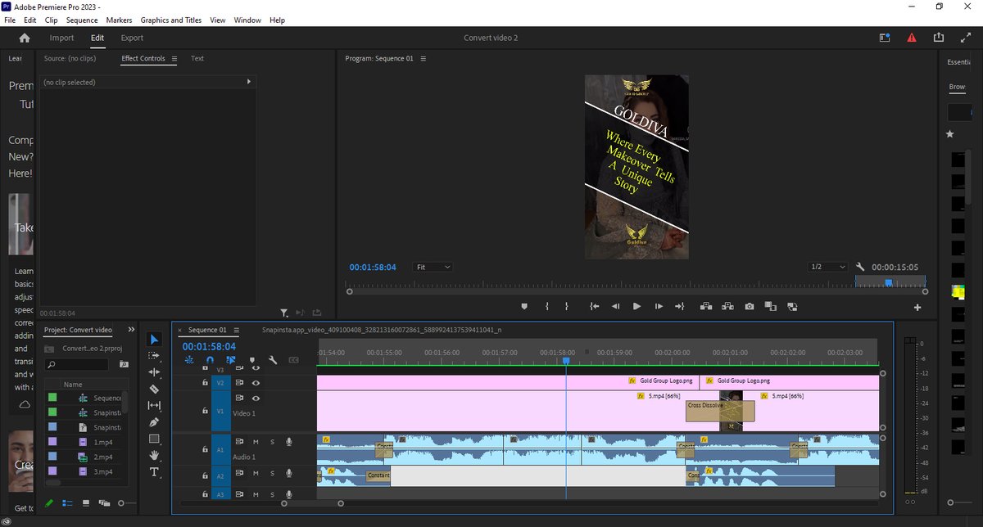
Task: Select the Type tool
Action: [154, 473]
